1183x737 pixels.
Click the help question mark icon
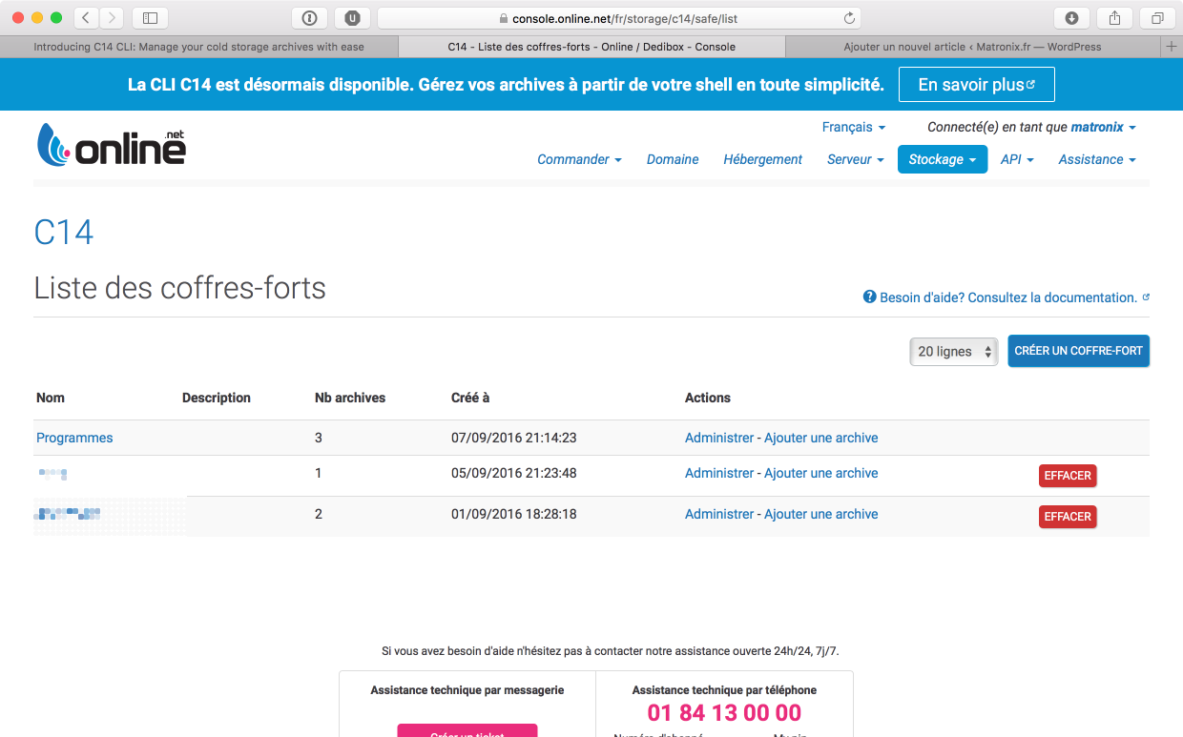(x=869, y=297)
